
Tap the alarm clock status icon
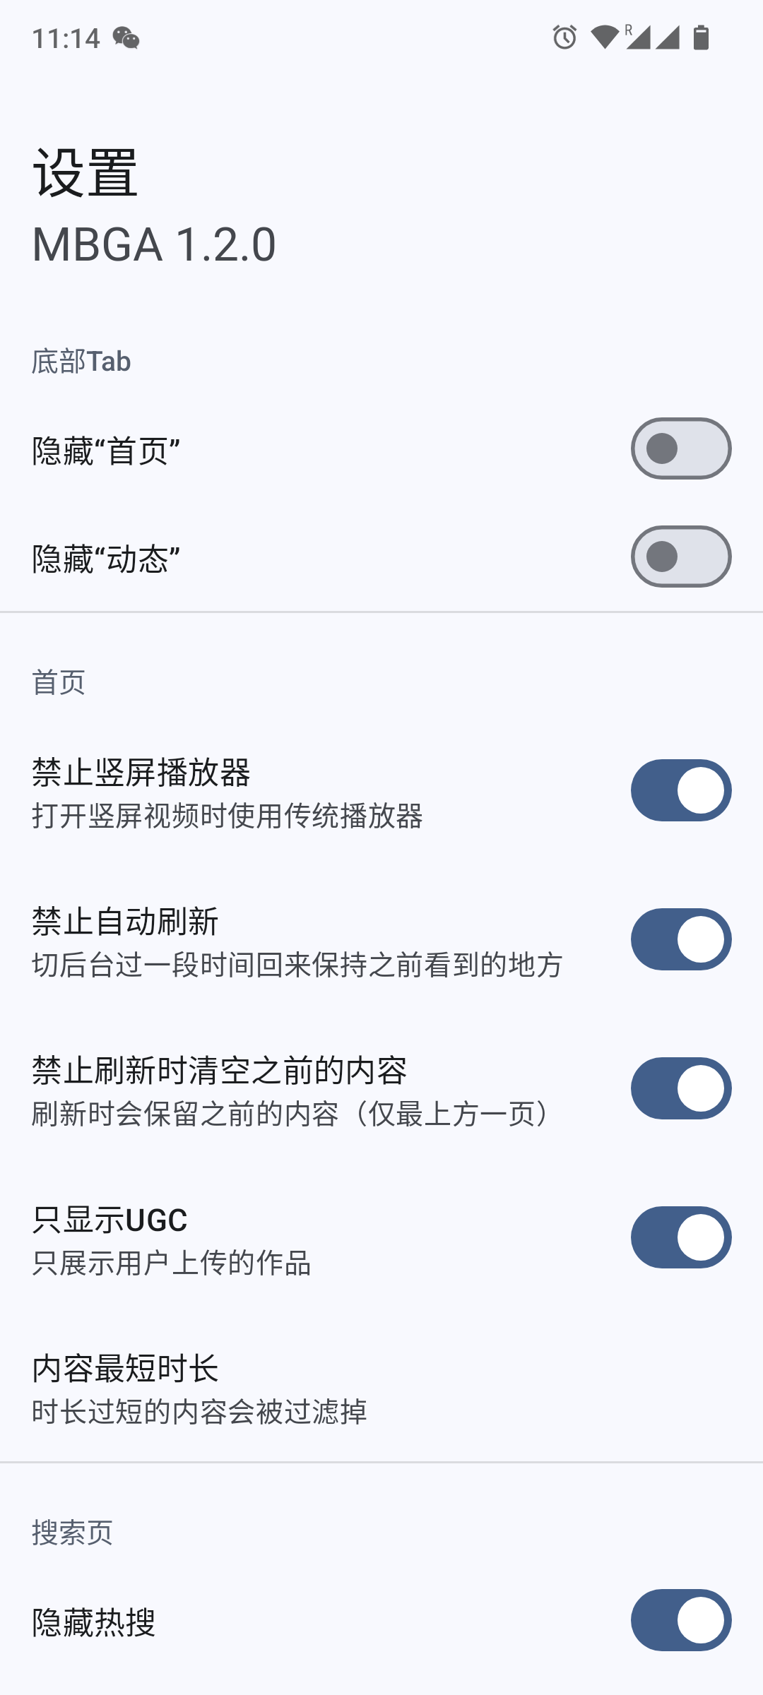click(564, 37)
